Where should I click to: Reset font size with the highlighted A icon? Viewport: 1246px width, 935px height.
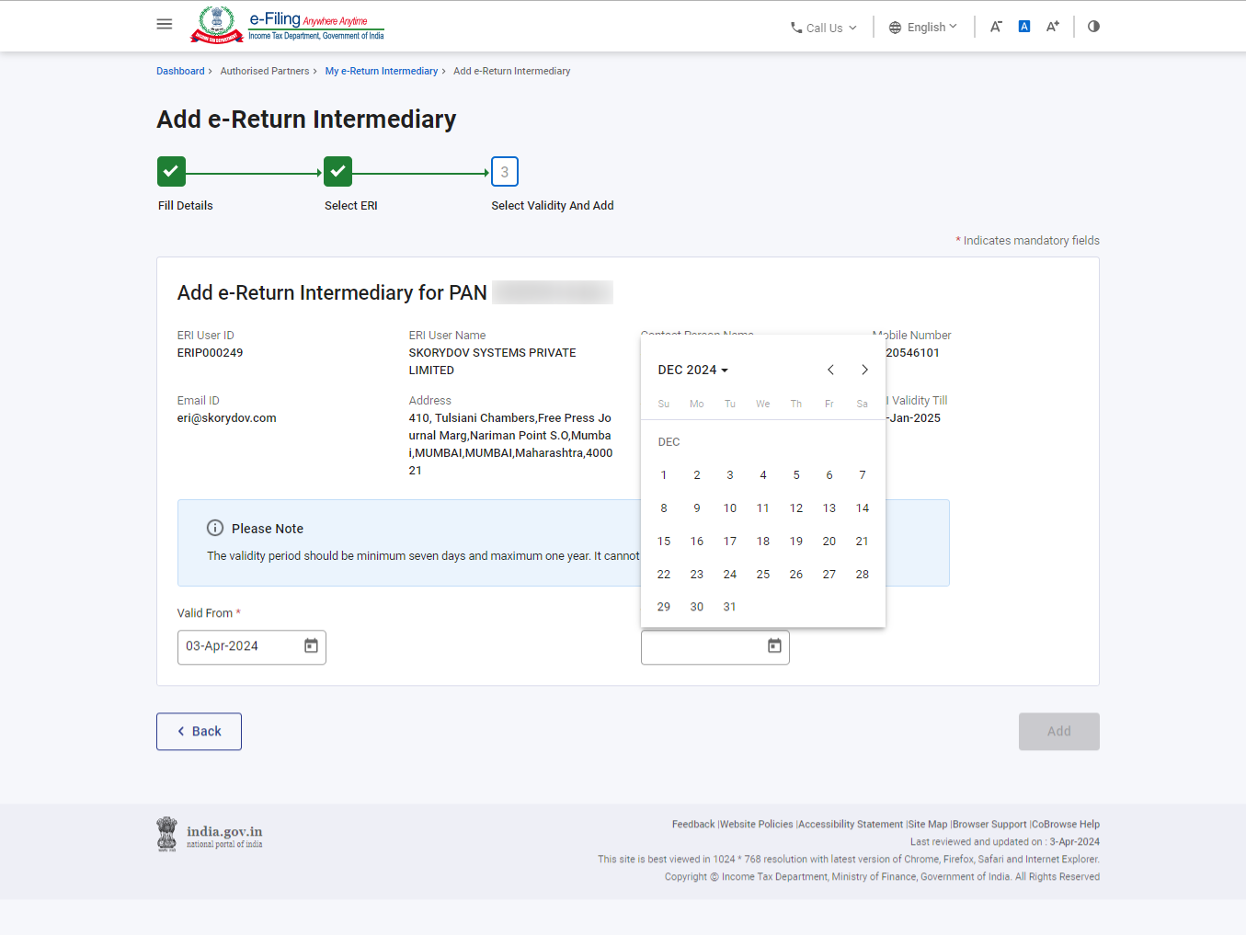point(1023,26)
